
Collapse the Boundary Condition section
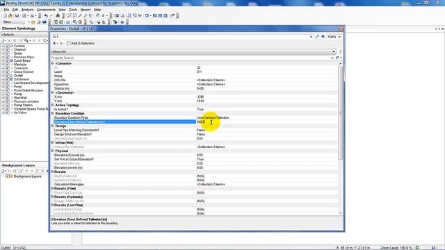52,113
